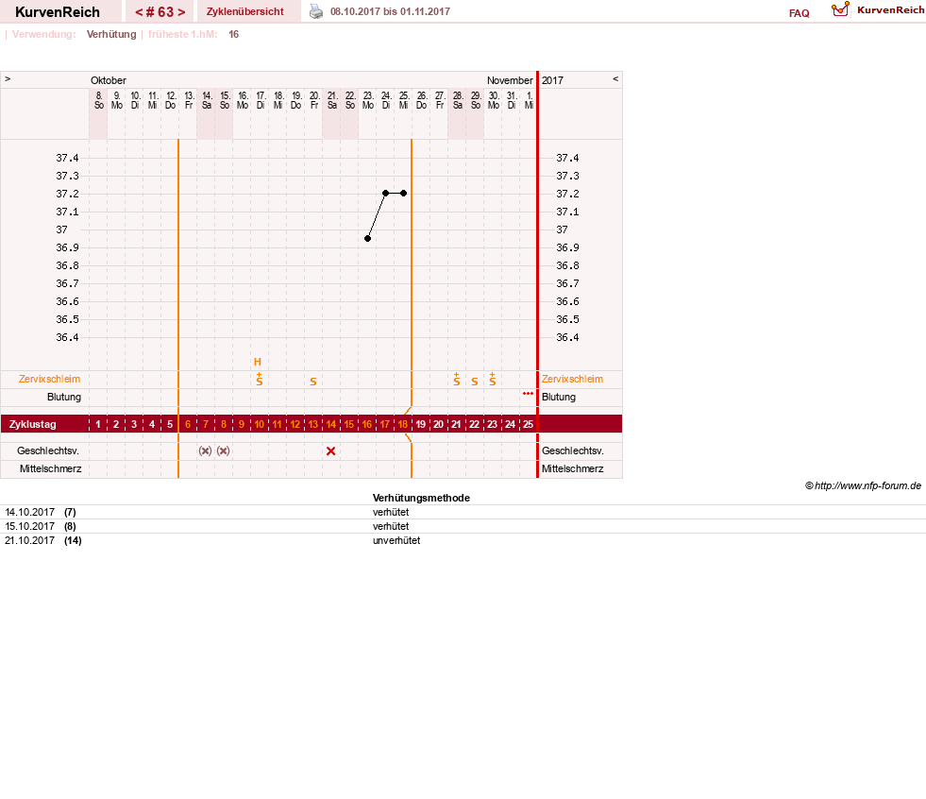Click the cycle number #63

point(160,12)
